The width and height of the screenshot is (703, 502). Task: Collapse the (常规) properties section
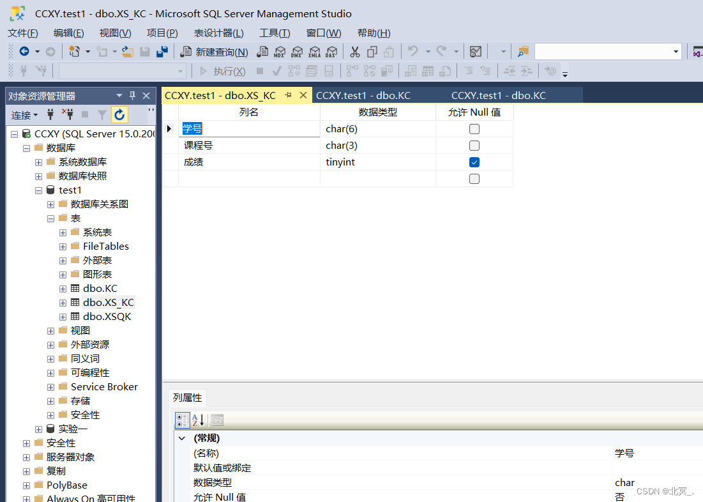pyautogui.click(x=182, y=438)
